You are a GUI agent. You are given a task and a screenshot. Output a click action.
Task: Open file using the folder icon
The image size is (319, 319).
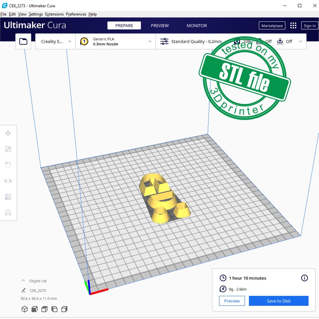coord(23,41)
